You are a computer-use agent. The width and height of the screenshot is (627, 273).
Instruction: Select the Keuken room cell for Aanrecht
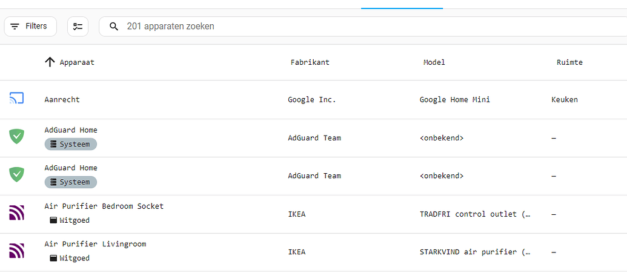[x=564, y=99]
